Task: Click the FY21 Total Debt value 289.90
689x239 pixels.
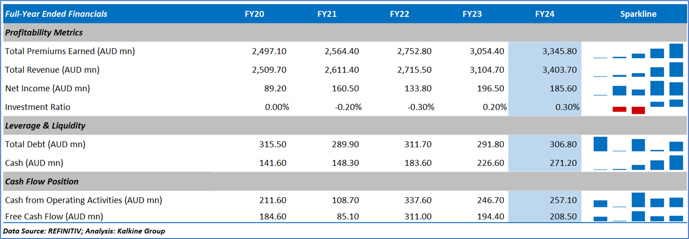Action: coord(345,144)
